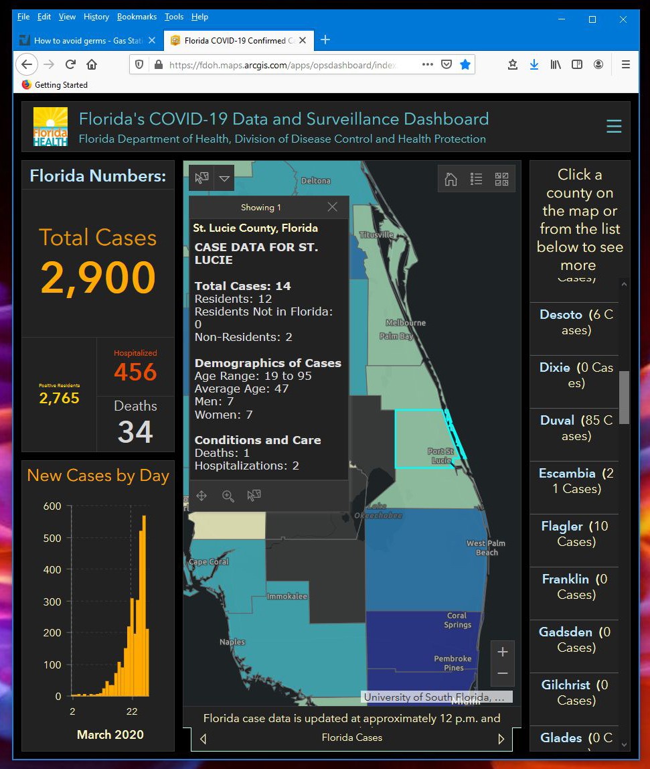This screenshot has width=650, height=769.
Task: Click county list scroll-up arrow
Action: 624,284
